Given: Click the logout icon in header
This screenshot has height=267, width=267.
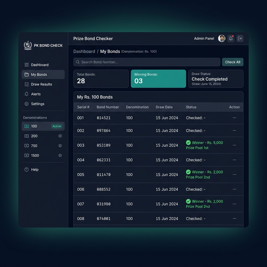Looking at the screenshot, I should (x=240, y=39).
